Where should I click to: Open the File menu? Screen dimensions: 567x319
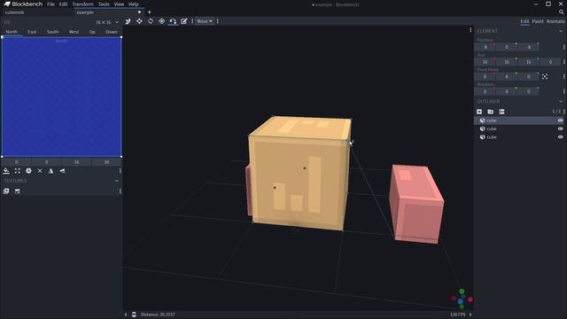51,4
